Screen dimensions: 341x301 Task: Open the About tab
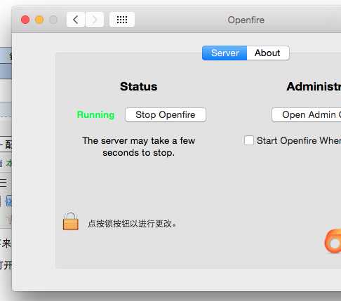[x=268, y=53]
